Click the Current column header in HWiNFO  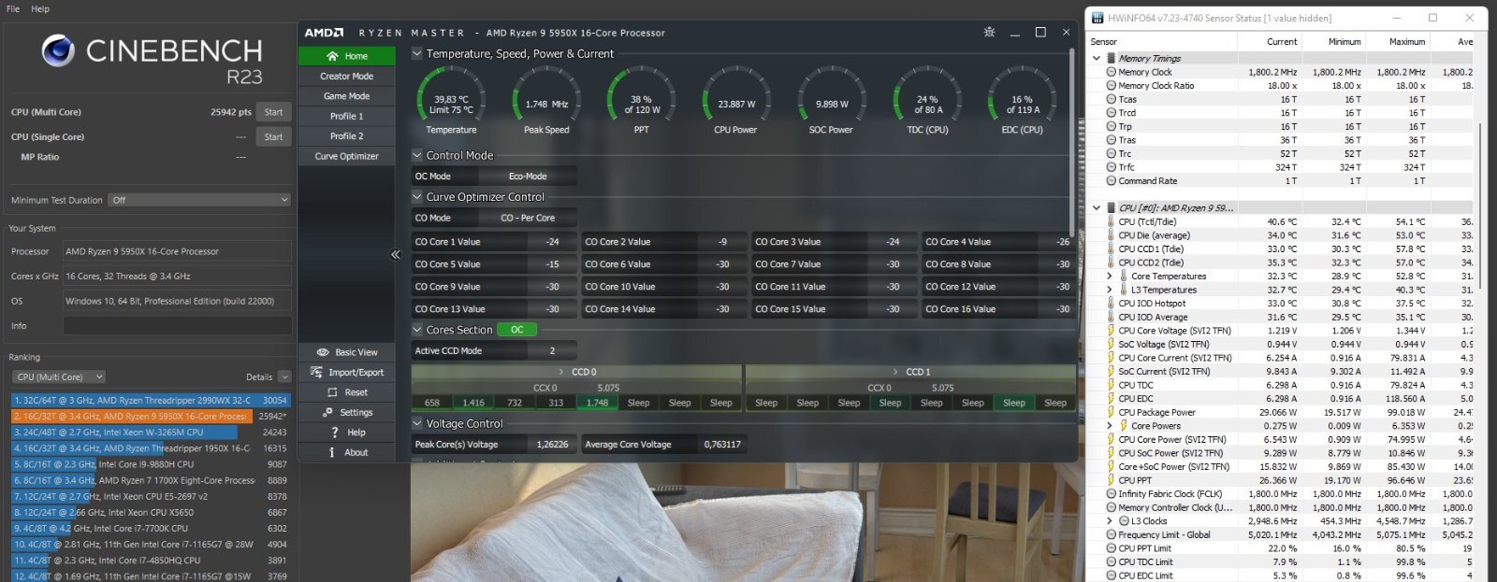click(x=1269, y=42)
